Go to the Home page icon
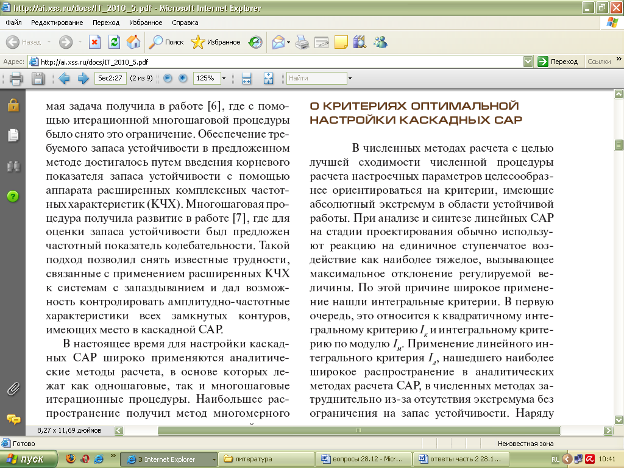624x468 pixels. (x=133, y=42)
